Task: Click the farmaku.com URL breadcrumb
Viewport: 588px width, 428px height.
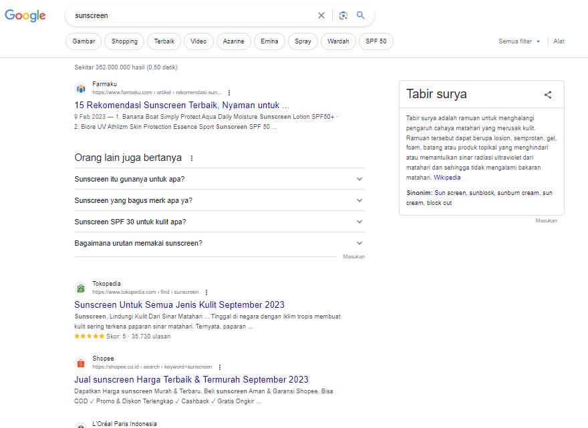Action: pyautogui.click(x=157, y=93)
